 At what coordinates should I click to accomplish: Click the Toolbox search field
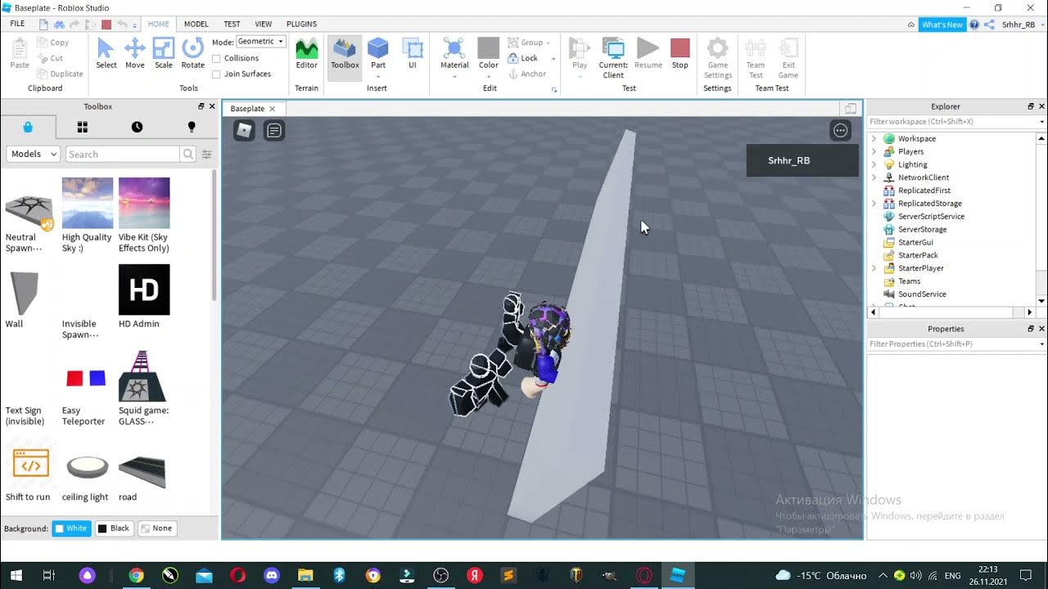pos(123,154)
